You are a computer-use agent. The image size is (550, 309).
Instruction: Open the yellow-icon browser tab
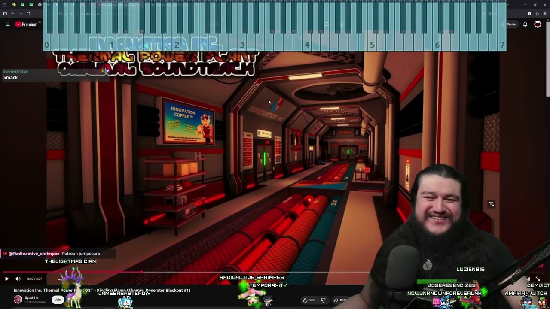(x=14, y=5)
